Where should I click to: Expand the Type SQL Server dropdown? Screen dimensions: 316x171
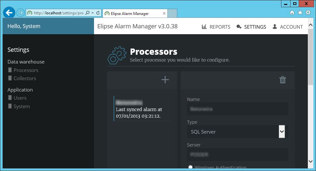click(282, 132)
